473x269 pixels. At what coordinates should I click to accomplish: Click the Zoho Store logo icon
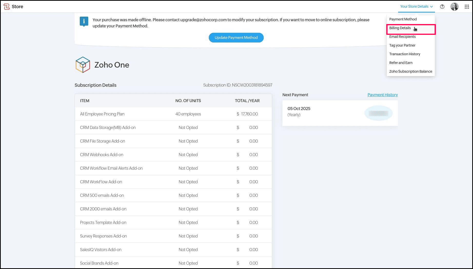tap(7, 6)
